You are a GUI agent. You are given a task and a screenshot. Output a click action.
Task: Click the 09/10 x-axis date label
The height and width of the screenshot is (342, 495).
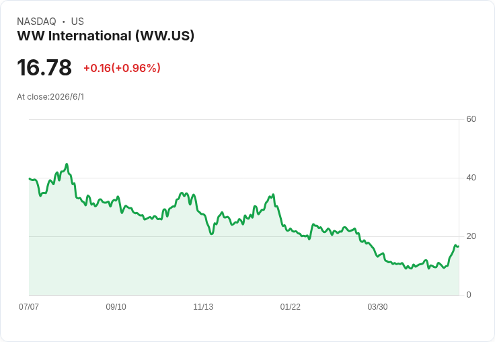pyautogui.click(x=116, y=306)
